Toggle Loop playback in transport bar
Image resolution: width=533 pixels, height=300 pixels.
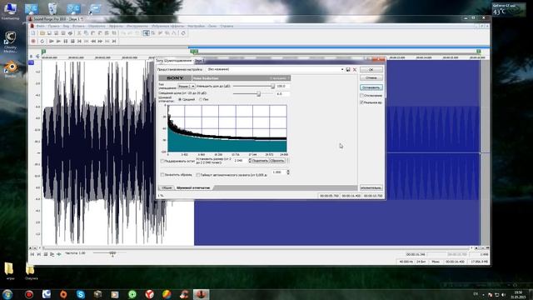pyautogui.click(x=42, y=41)
